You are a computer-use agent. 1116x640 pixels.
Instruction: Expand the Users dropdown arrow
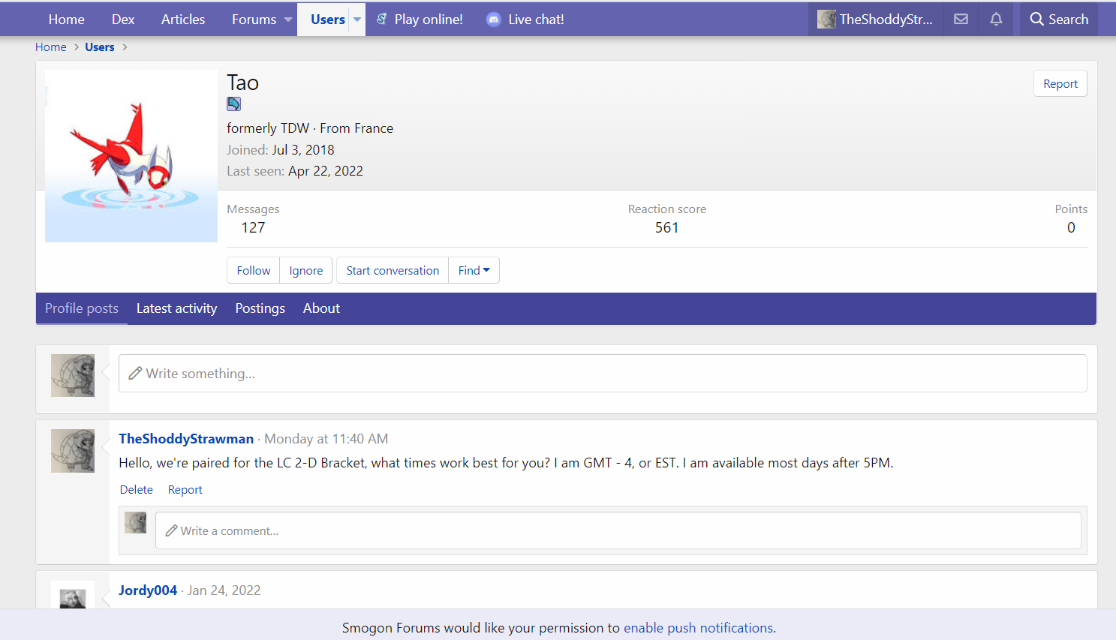(x=357, y=20)
